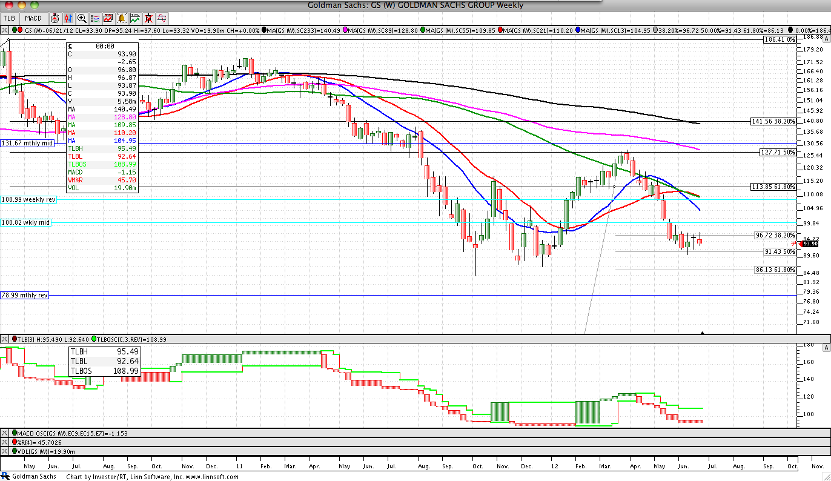This screenshot has width=831, height=481.
Task: Click the '108.99 weekly rev' line label
Action: click(x=29, y=199)
